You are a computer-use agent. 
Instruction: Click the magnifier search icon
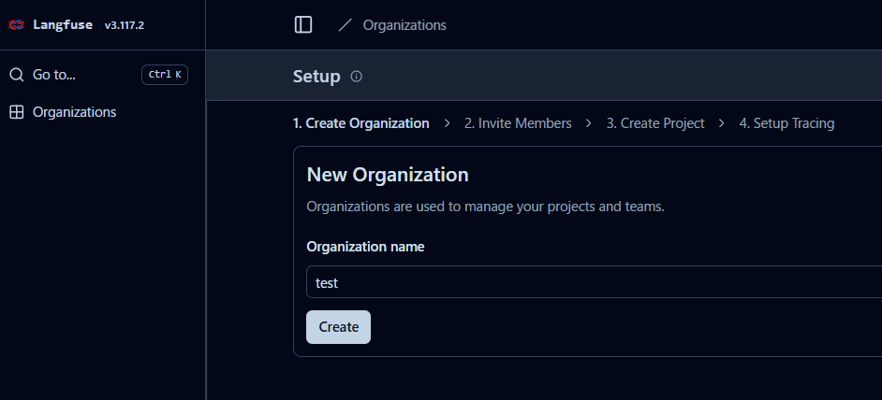click(16, 75)
